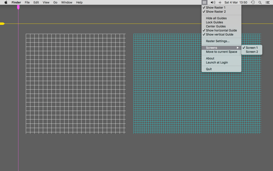273x171 pixels.
Task: Open About from the menu
Action: point(221,58)
